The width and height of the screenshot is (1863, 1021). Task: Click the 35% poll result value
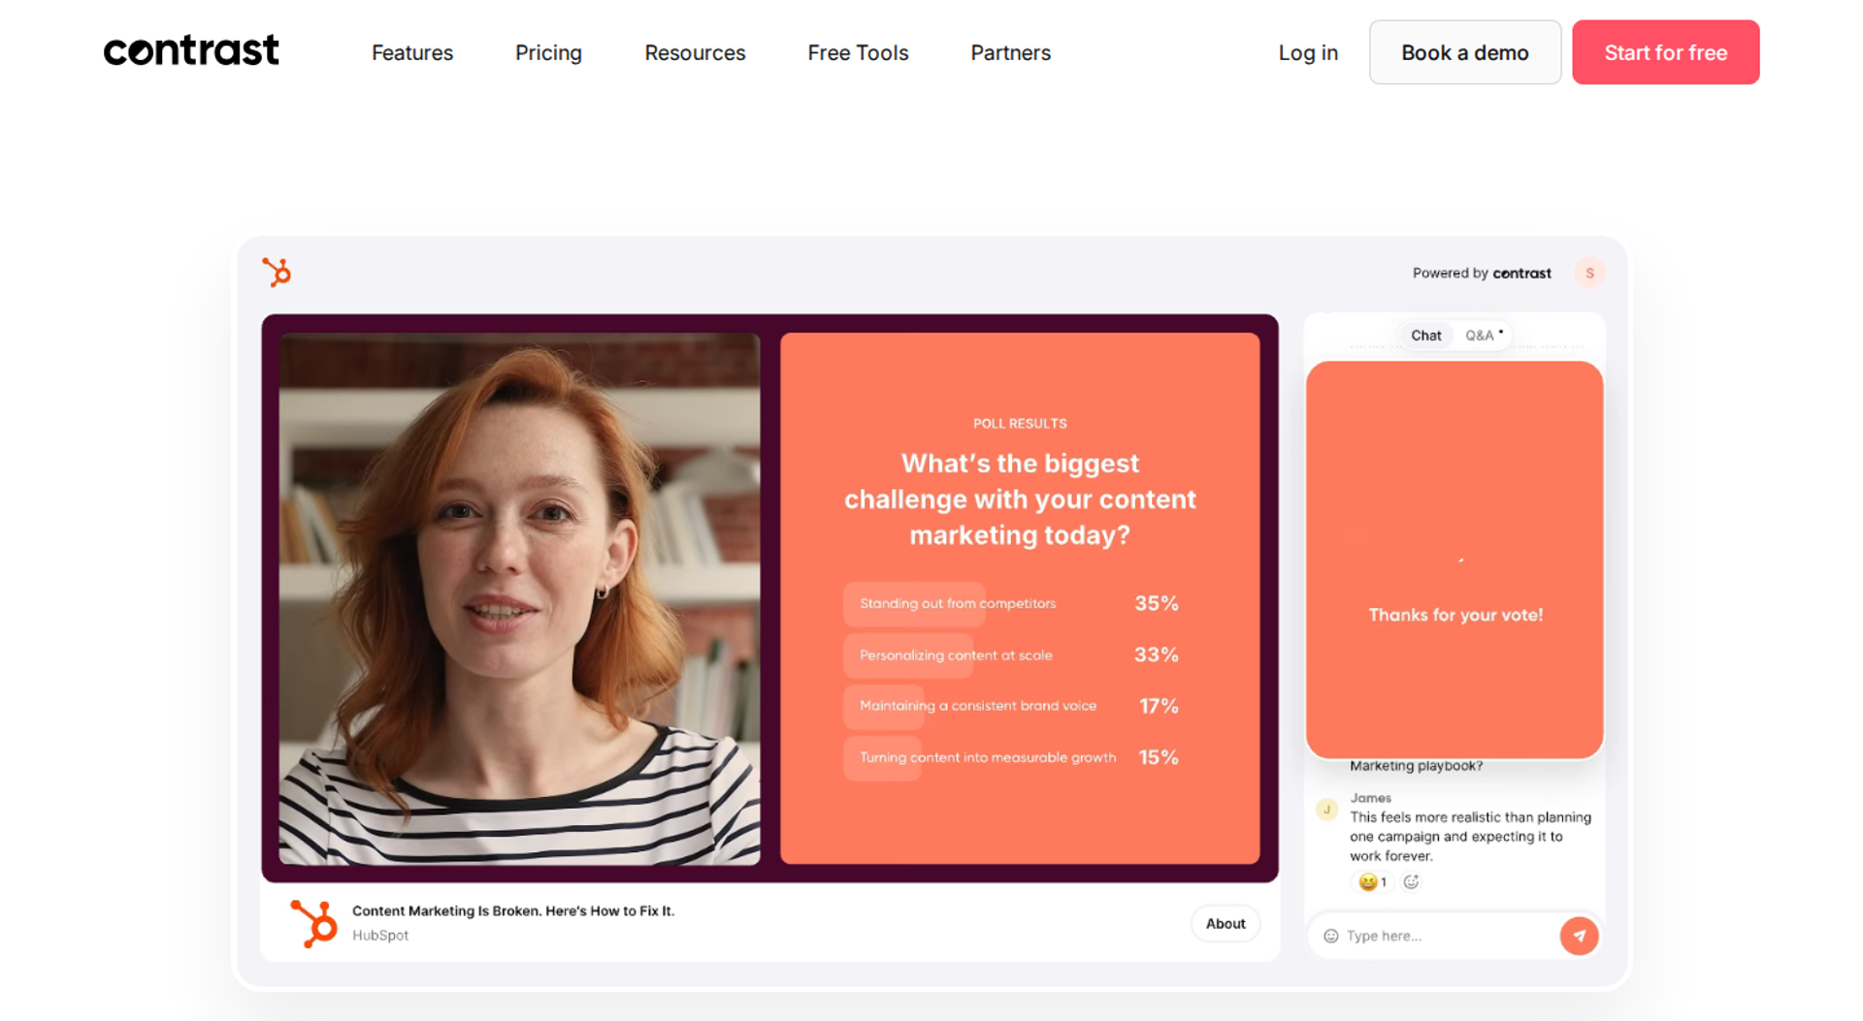click(1157, 603)
